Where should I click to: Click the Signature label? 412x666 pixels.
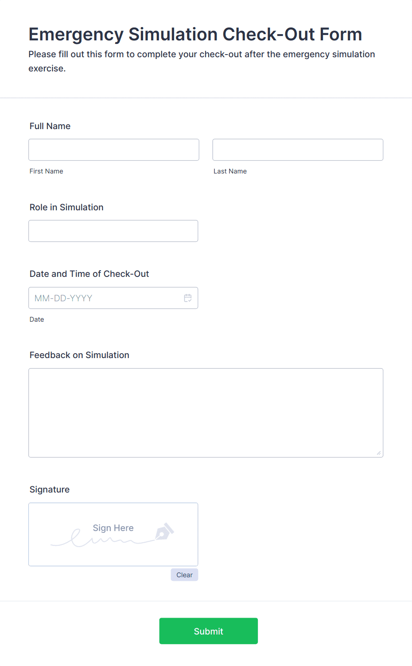[x=50, y=489]
